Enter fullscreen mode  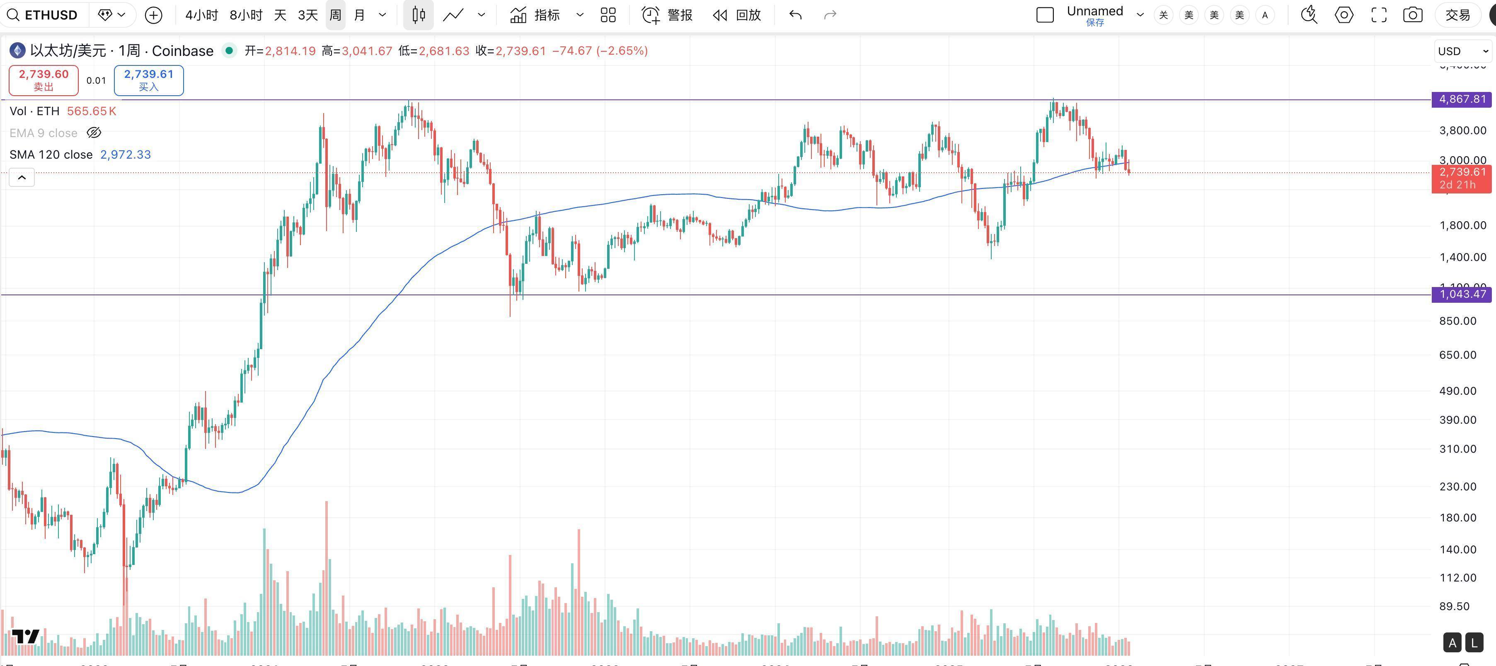pos(1379,15)
